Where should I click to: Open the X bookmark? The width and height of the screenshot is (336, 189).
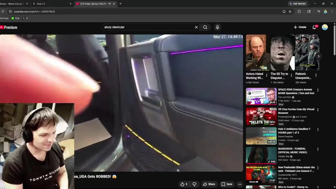point(25,18)
